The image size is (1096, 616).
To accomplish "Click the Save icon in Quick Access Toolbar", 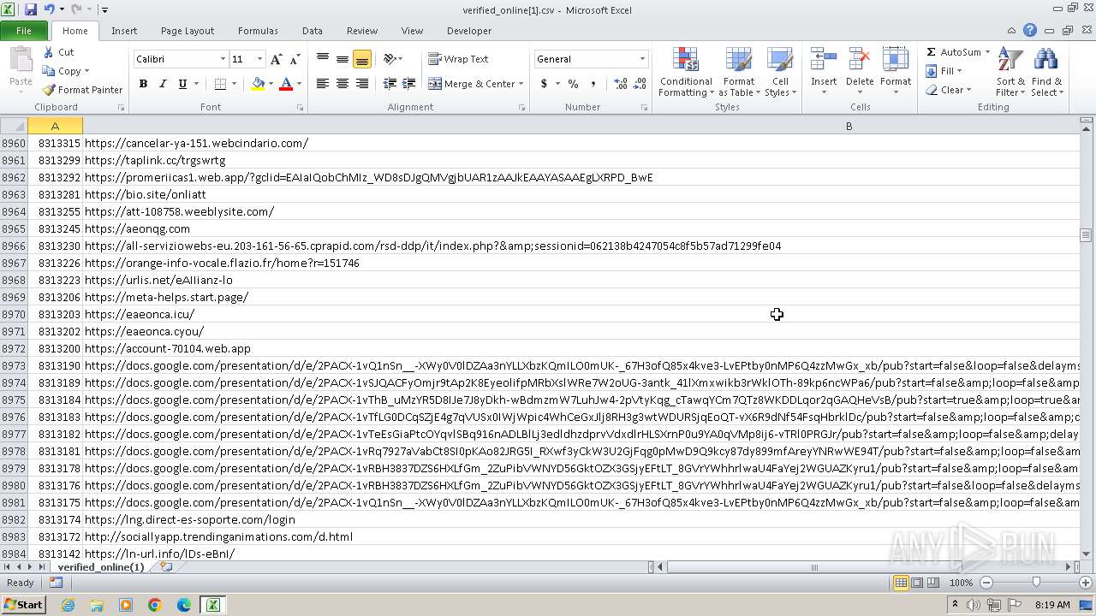I will click(31, 9).
